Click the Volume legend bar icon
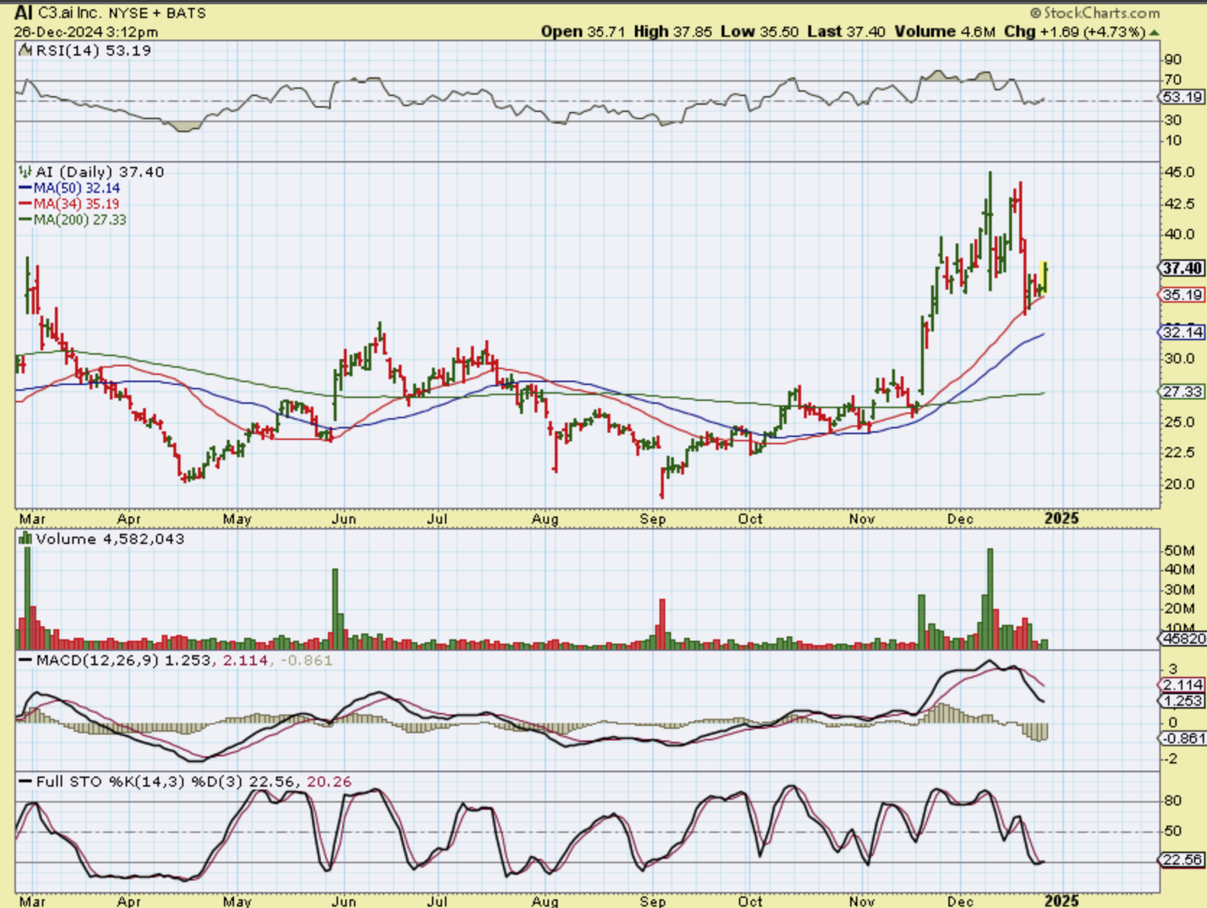 [26, 539]
